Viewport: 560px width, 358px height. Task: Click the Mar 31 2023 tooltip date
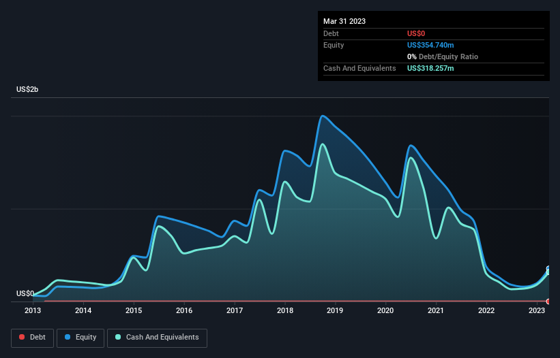pos(344,21)
